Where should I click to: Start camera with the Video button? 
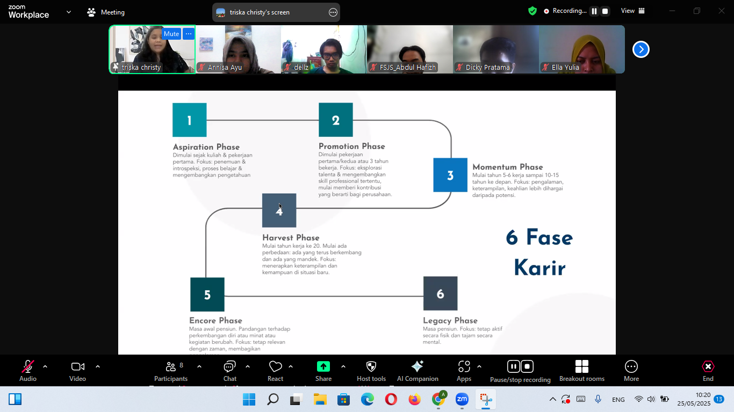(77, 371)
